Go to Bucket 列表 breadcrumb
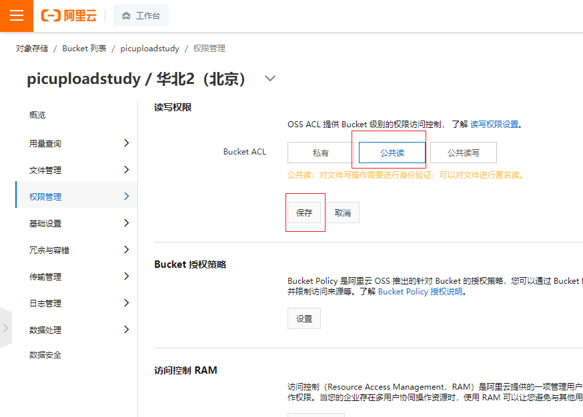 click(85, 49)
